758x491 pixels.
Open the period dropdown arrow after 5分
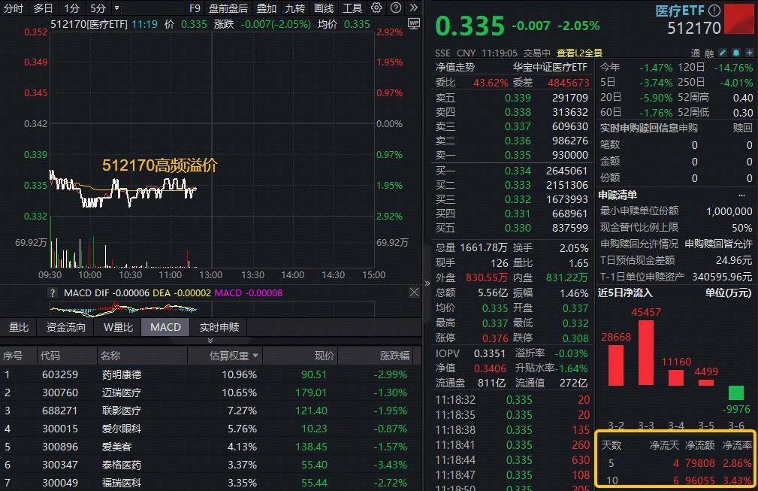point(116,8)
